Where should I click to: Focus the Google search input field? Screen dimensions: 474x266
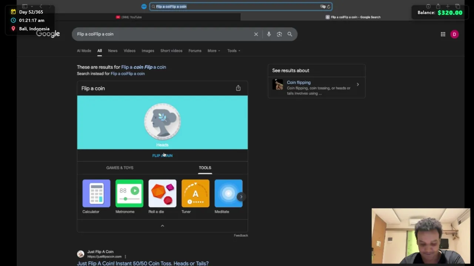(163, 34)
